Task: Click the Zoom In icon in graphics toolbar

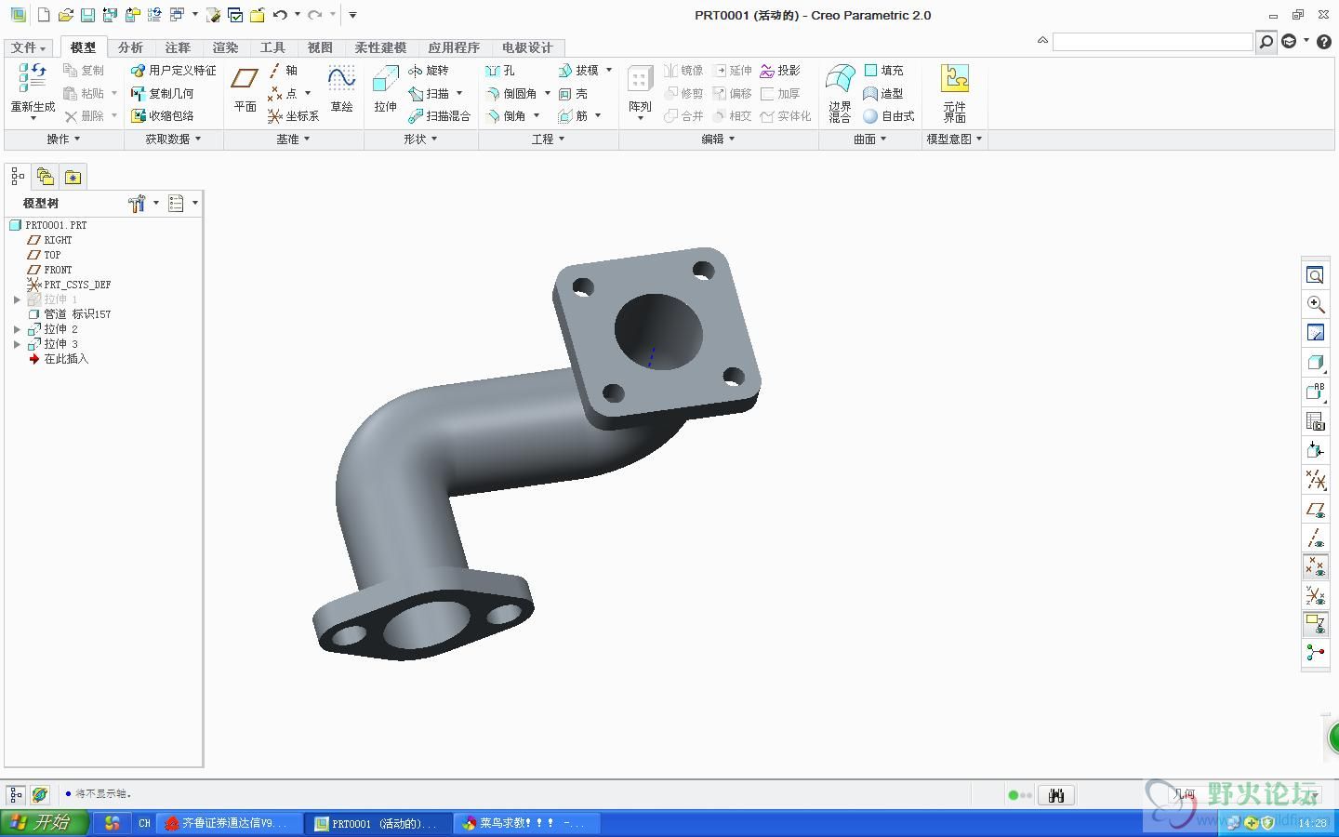Action: click(1315, 304)
